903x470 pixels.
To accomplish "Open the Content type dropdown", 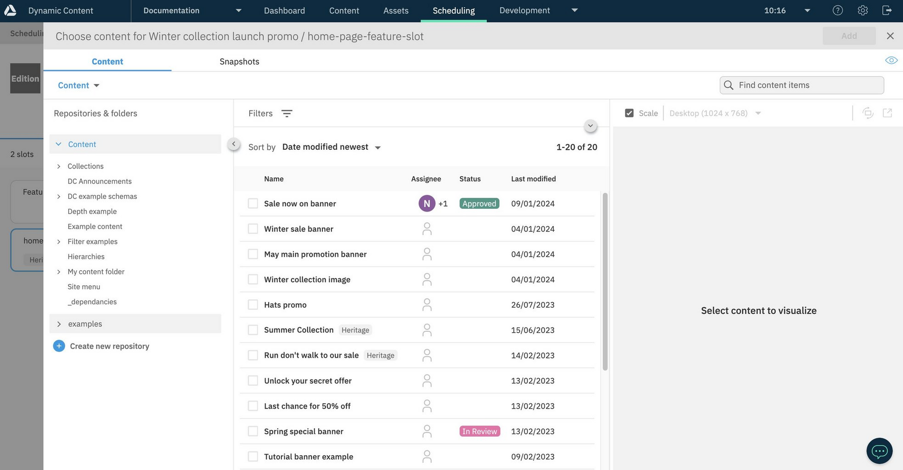I will click(x=79, y=85).
